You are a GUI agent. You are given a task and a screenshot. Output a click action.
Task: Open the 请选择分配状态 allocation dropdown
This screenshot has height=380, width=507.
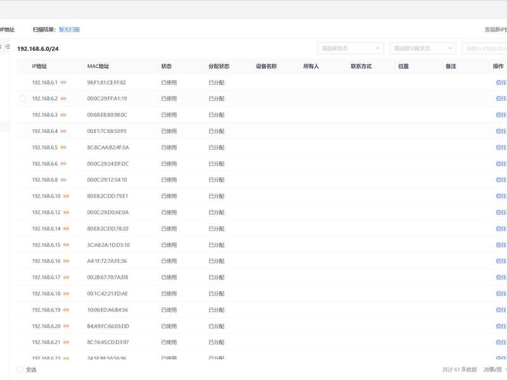pos(423,48)
